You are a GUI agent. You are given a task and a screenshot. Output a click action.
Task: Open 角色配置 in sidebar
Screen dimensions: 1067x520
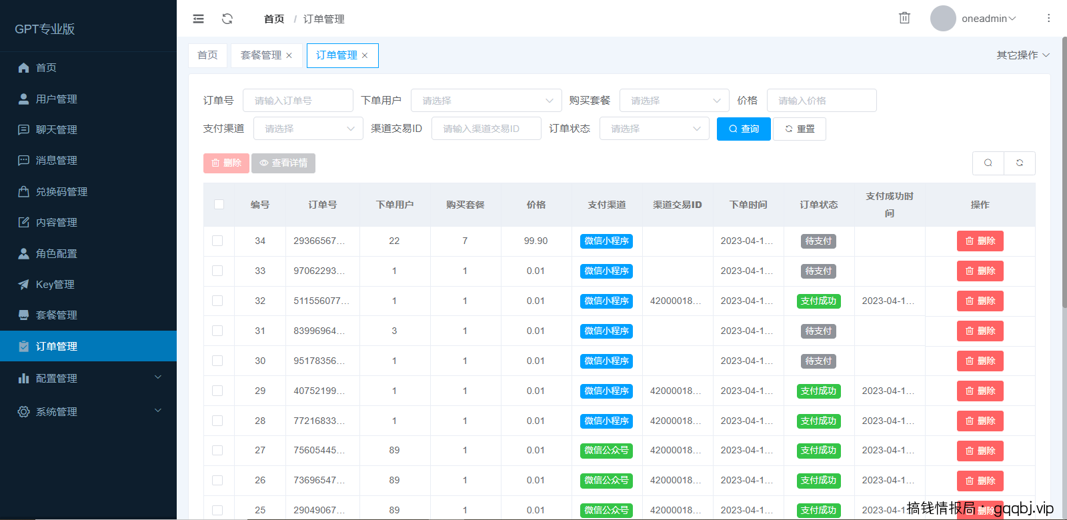click(x=88, y=253)
